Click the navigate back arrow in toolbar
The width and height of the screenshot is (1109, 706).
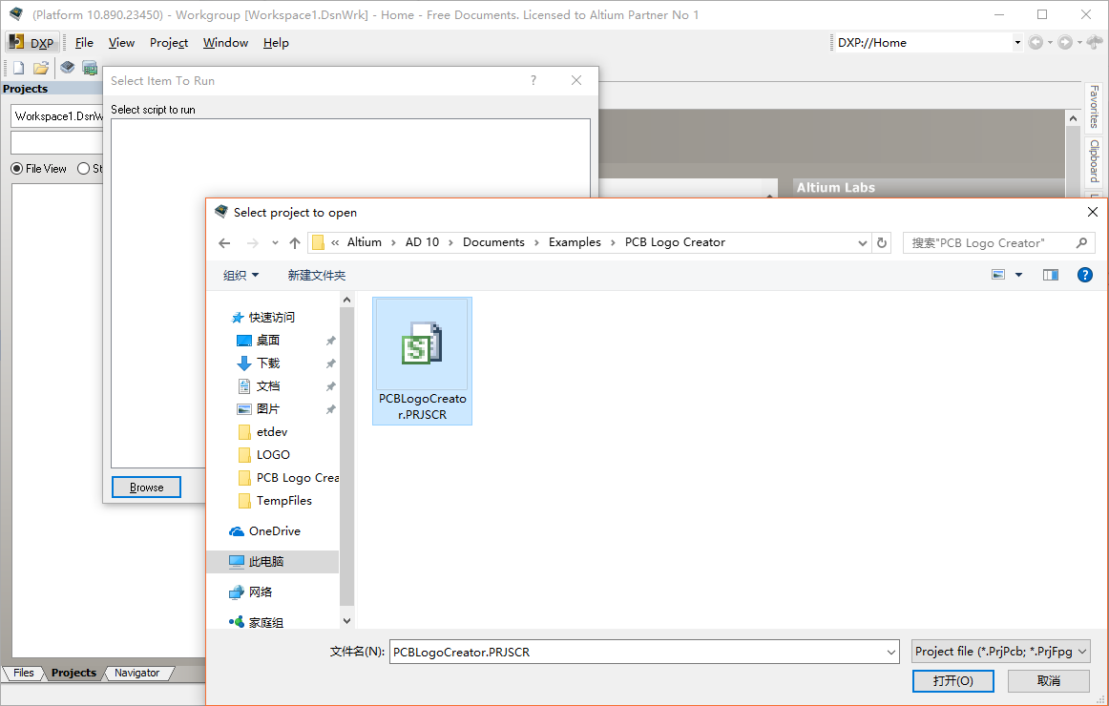1036,42
